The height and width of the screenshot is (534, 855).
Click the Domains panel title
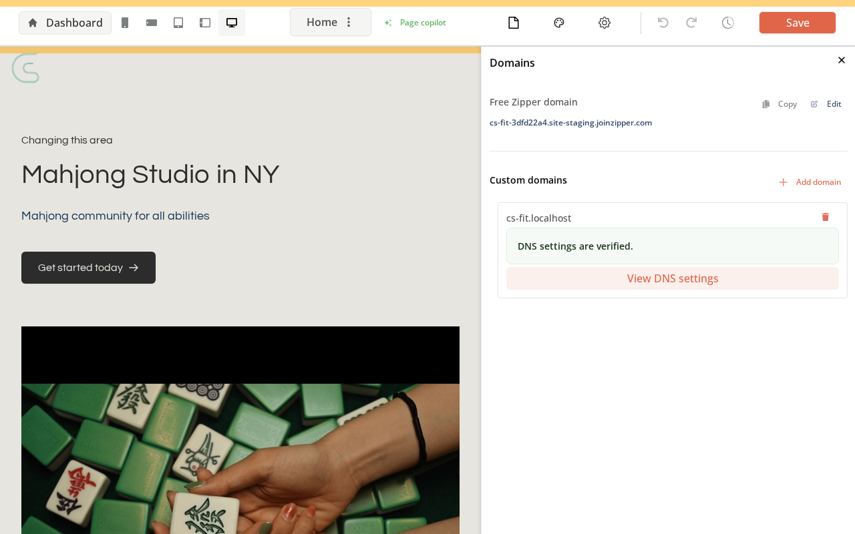512,63
